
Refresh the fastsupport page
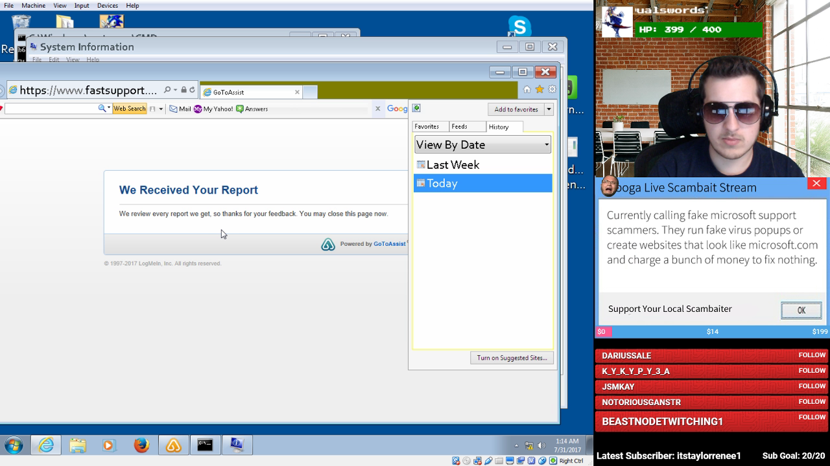tap(192, 90)
